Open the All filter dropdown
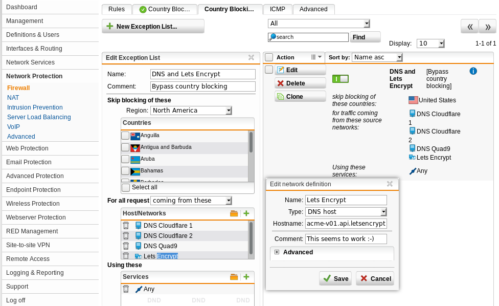 pyautogui.click(x=319, y=24)
